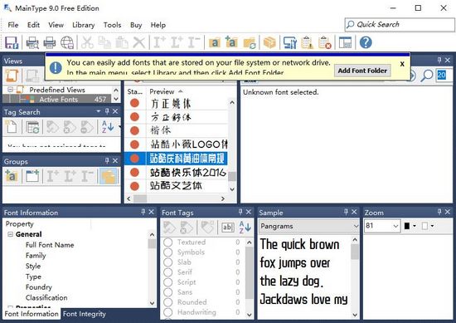Open the Help menu
The image size is (456, 323).
tap(158, 25)
